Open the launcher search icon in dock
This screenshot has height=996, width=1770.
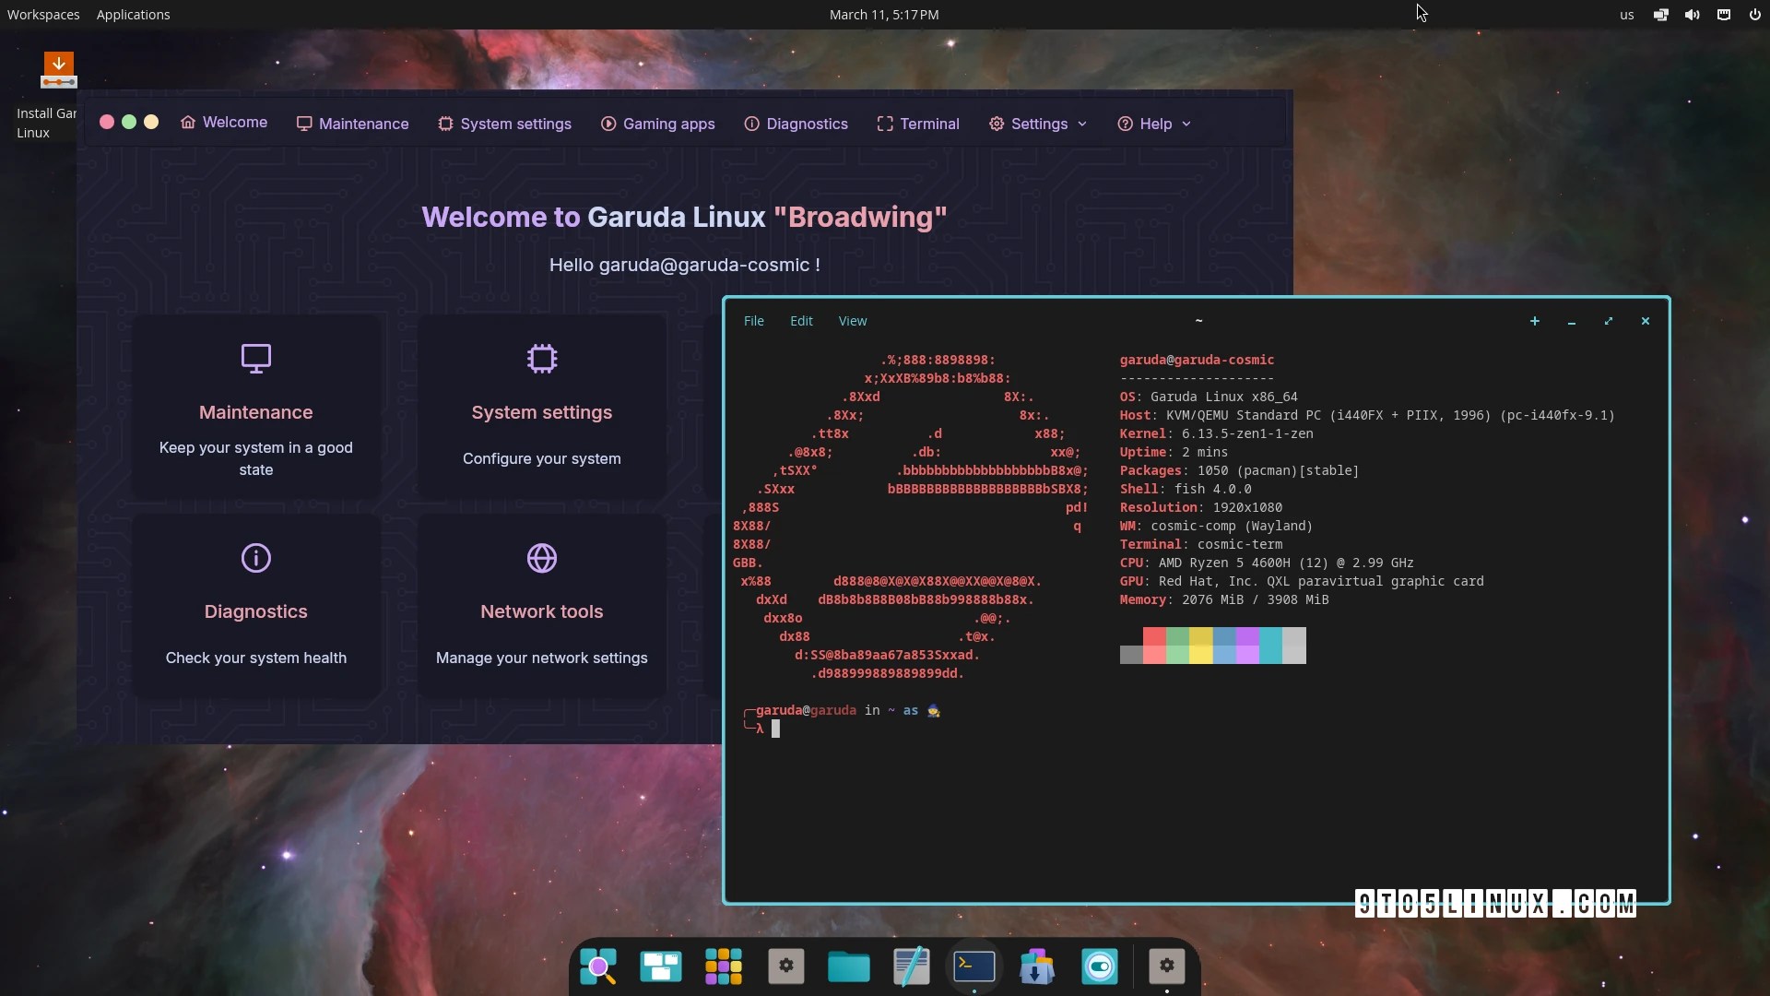pyautogui.click(x=598, y=966)
